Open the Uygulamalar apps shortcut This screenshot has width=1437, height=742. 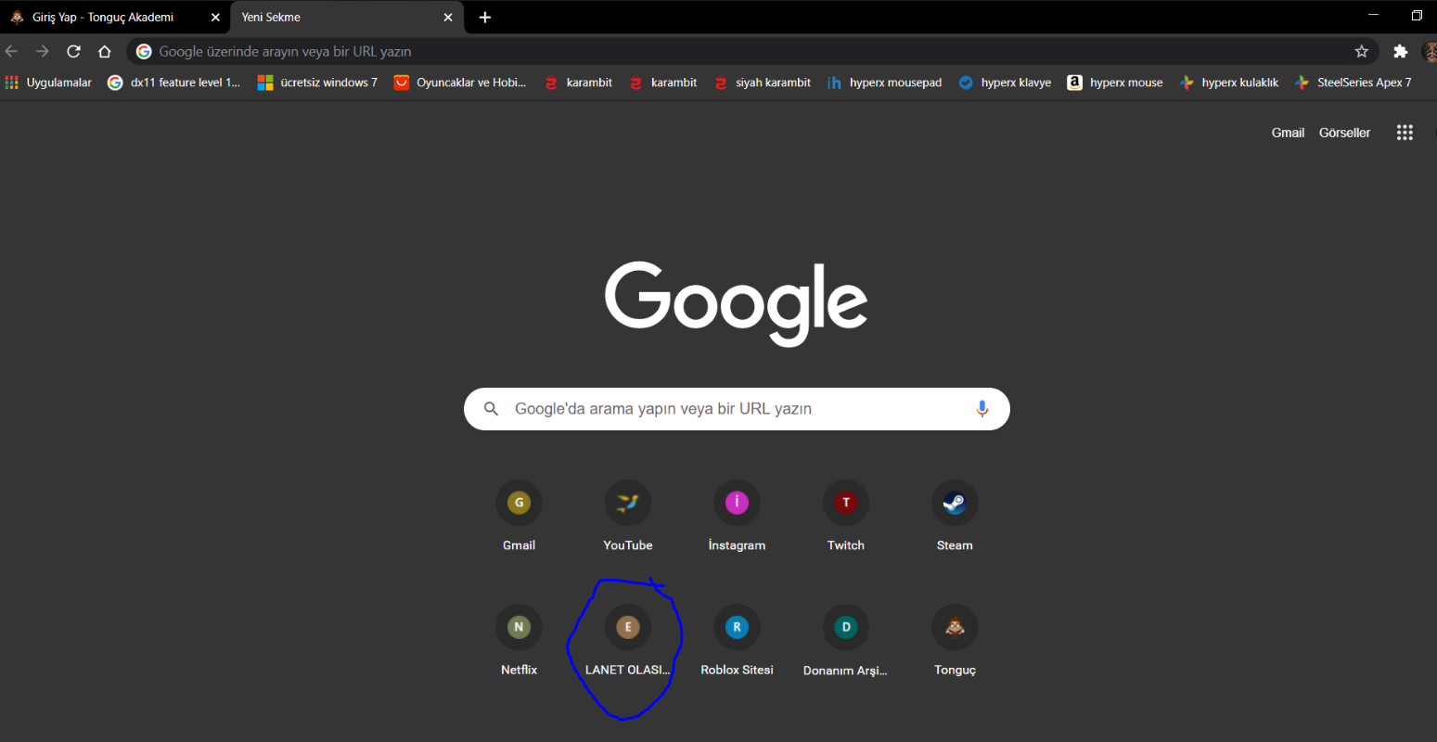click(x=49, y=83)
